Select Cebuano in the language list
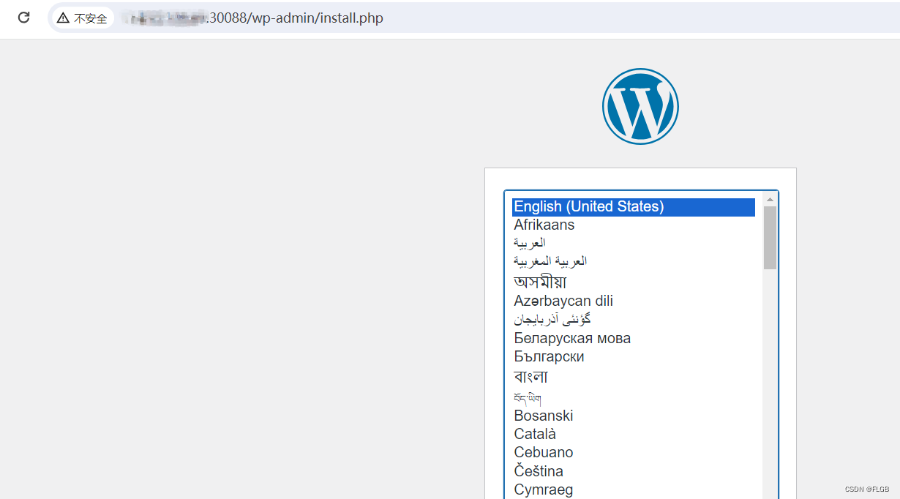The image size is (900, 499). 634,452
